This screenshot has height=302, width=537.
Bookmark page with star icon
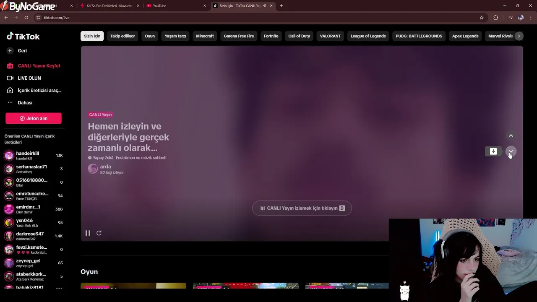click(x=482, y=18)
